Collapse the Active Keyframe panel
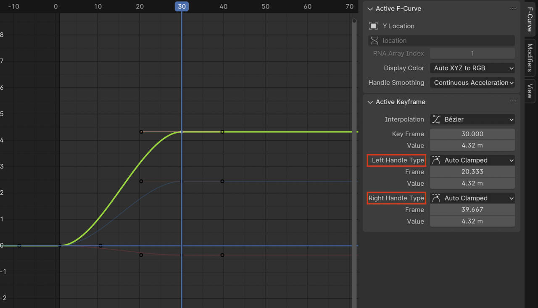The height and width of the screenshot is (308, 538). pos(370,102)
